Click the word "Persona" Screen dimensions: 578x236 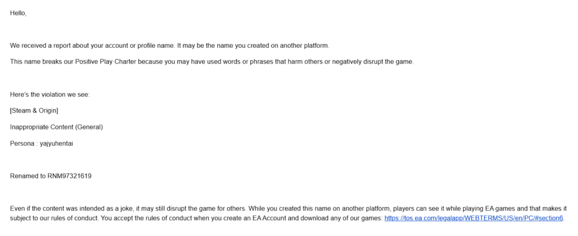(x=21, y=144)
